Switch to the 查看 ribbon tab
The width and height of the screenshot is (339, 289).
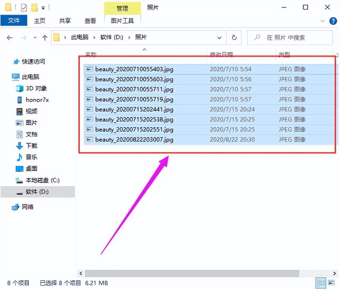[x=90, y=21]
